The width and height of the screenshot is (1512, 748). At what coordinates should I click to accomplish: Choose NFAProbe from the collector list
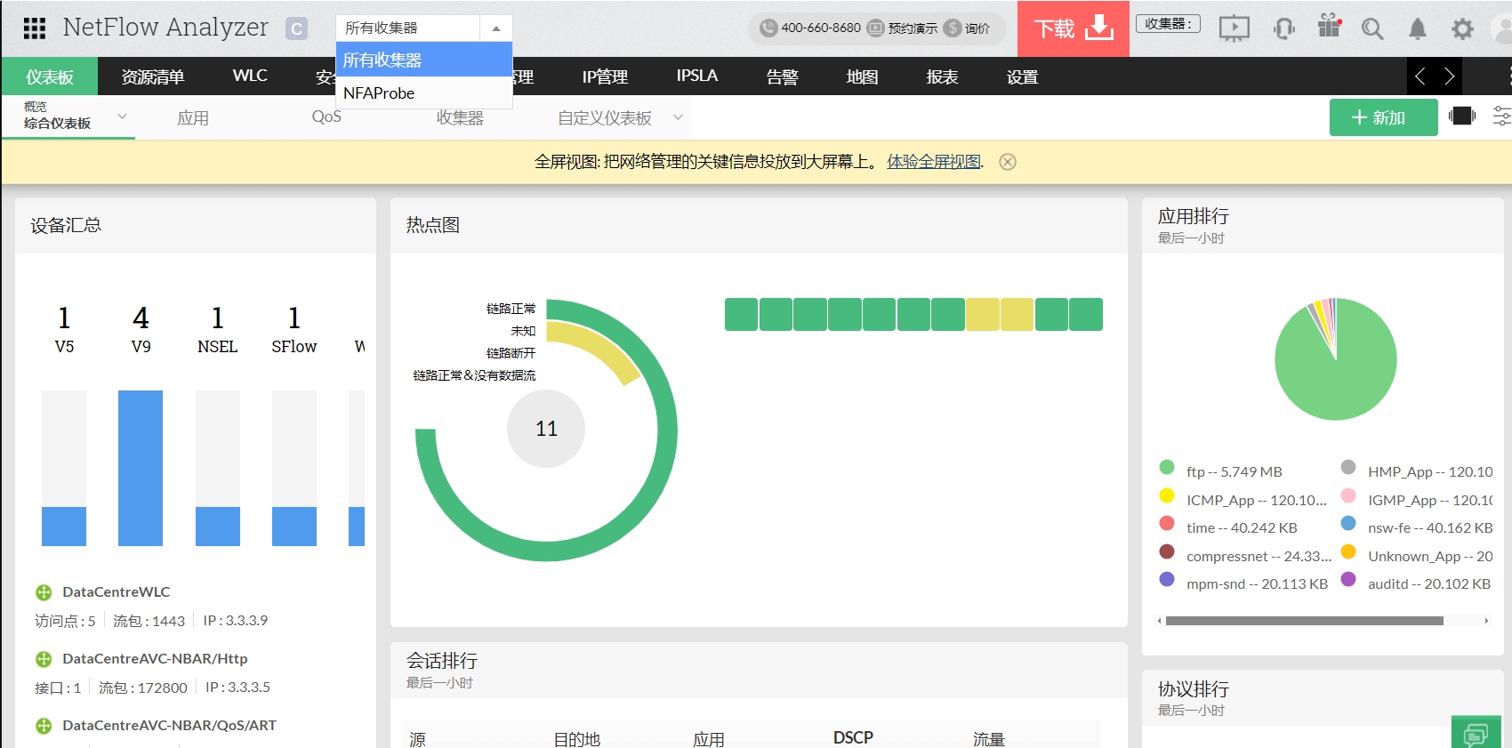424,92
